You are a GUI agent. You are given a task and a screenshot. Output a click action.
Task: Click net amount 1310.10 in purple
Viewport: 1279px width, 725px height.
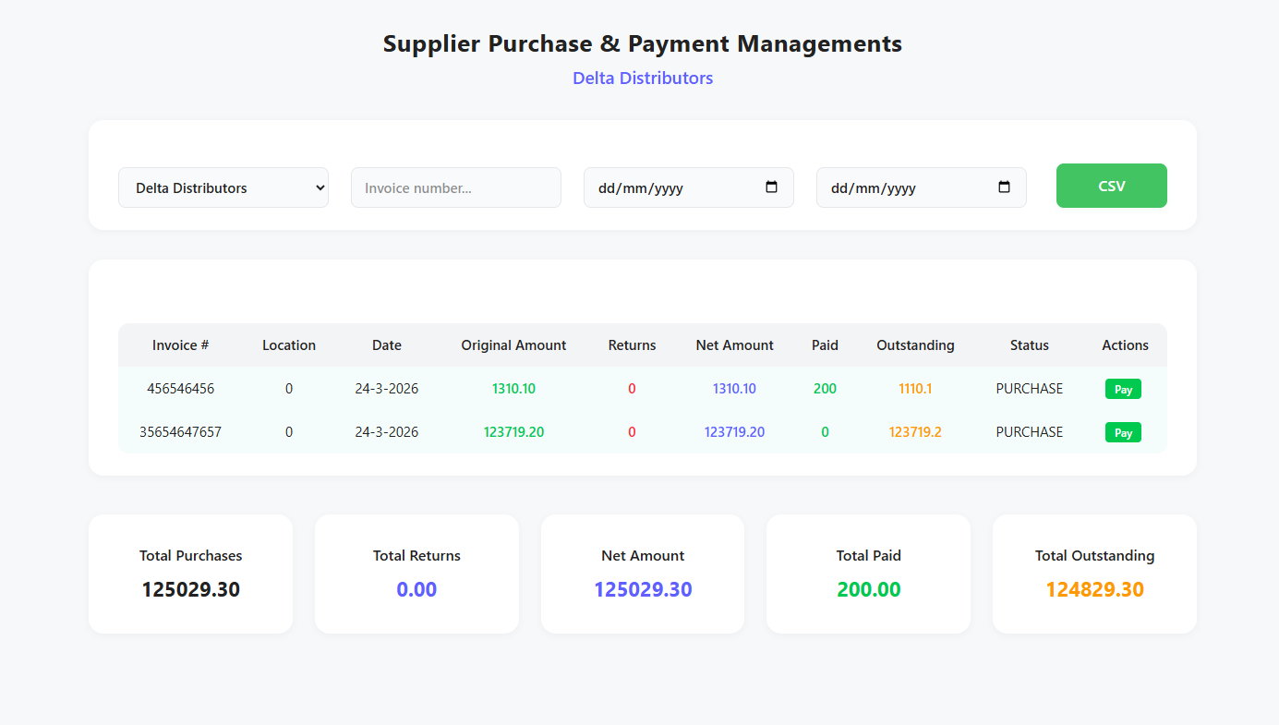(x=734, y=389)
